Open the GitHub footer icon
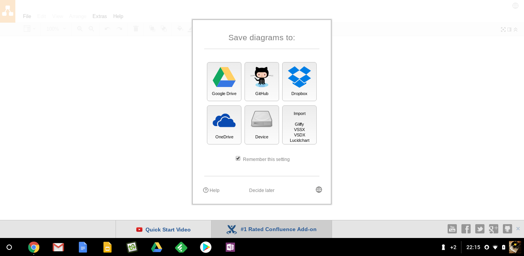This screenshot has height=256, width=524. tap(507, 229)
